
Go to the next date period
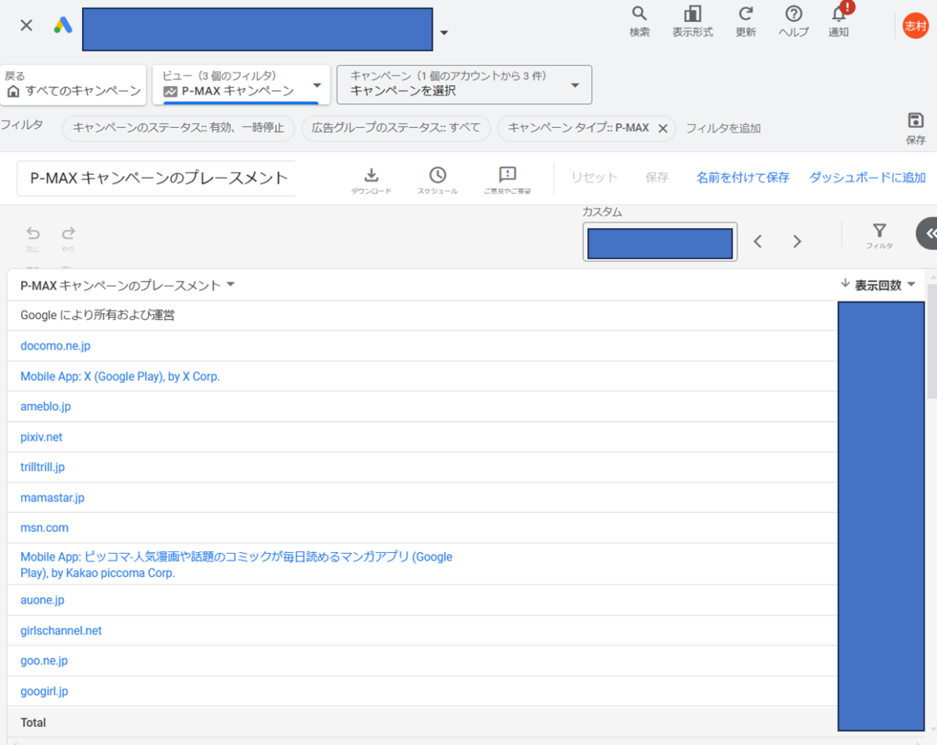tap(797, 242)
